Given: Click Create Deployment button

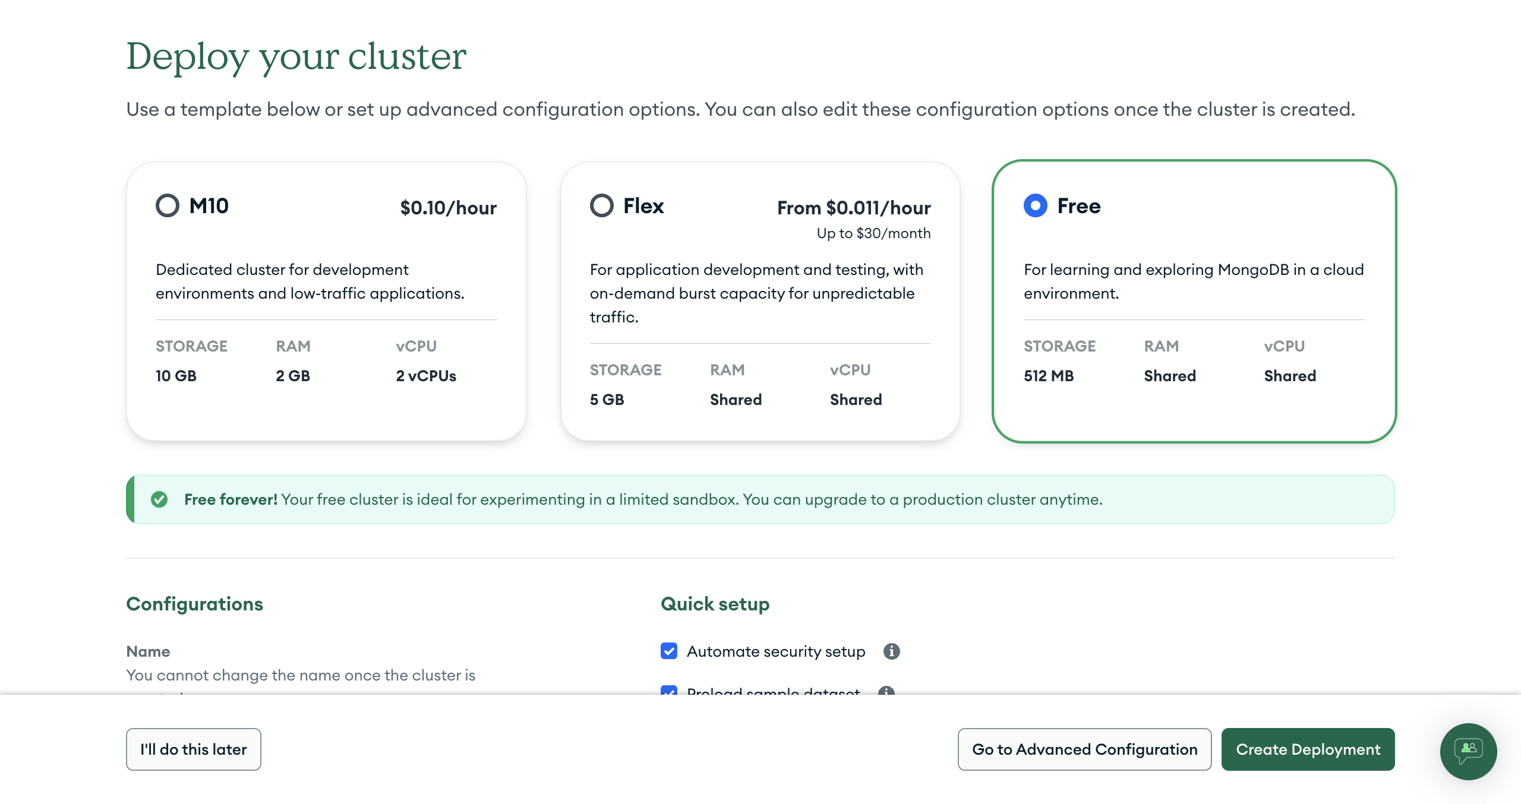Looking at the screenshot, I should click(x=1308, y=749).
